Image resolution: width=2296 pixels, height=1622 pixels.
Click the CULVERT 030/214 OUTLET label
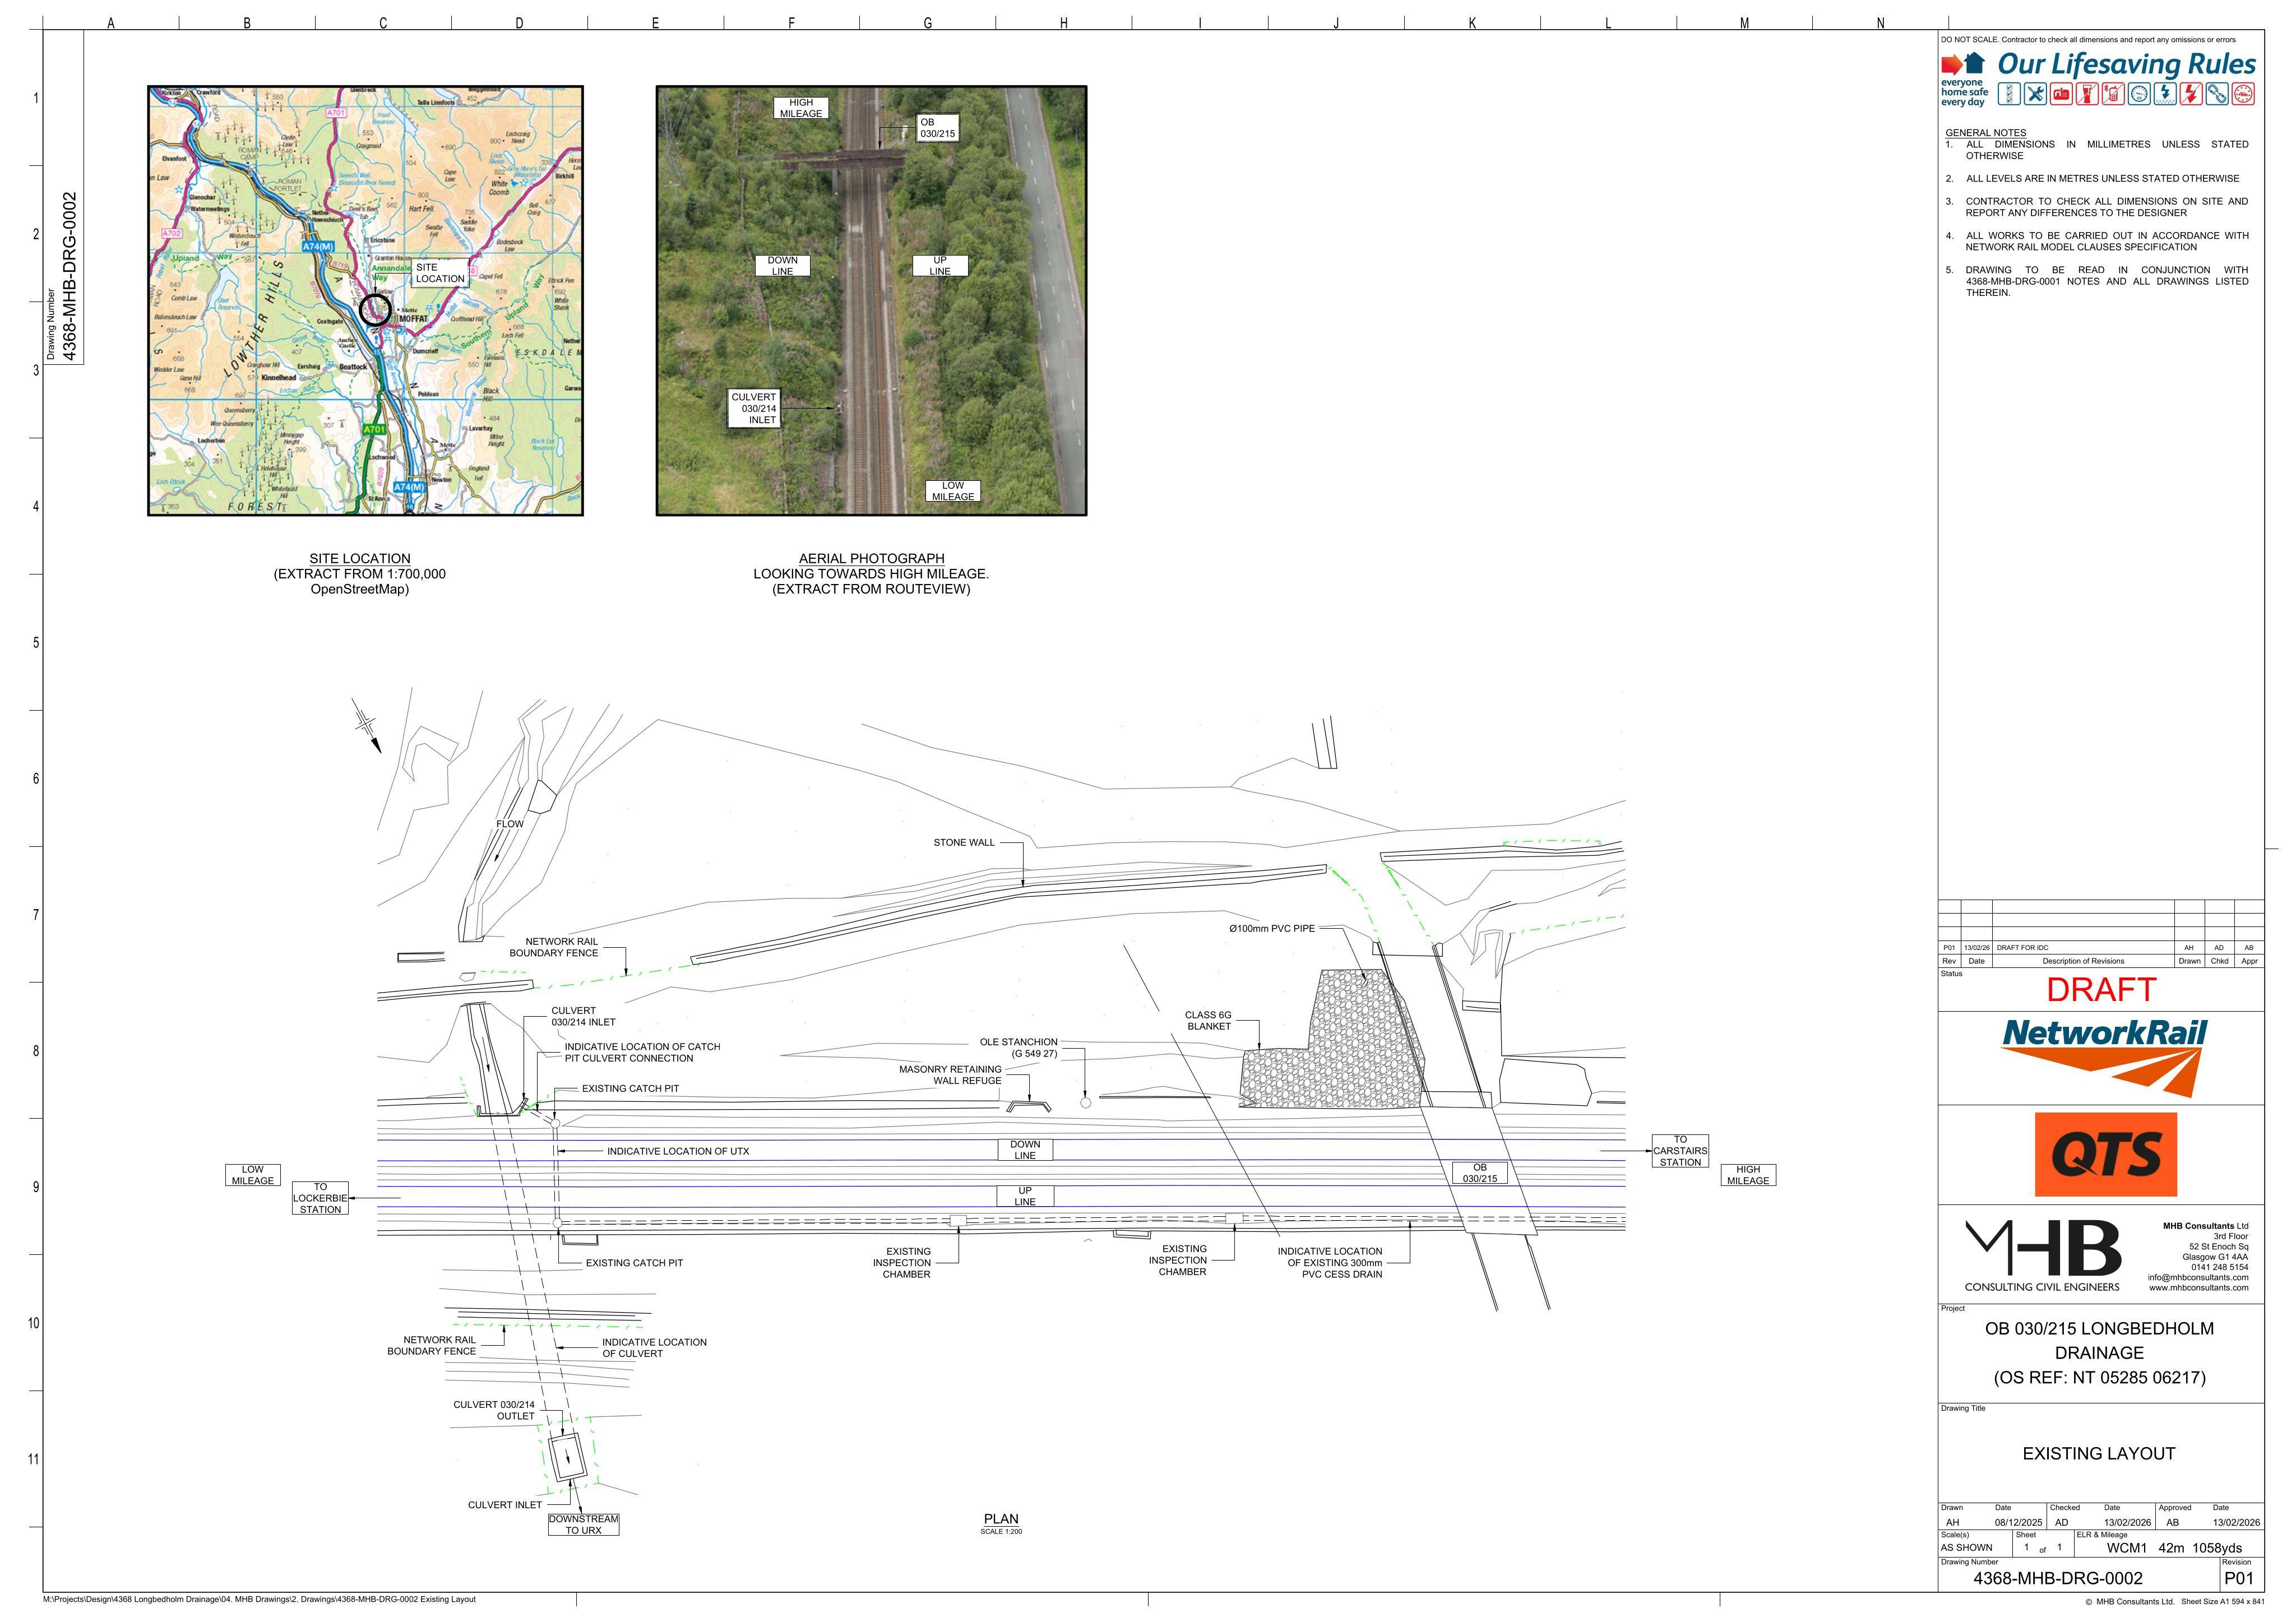pos(494,1410)
